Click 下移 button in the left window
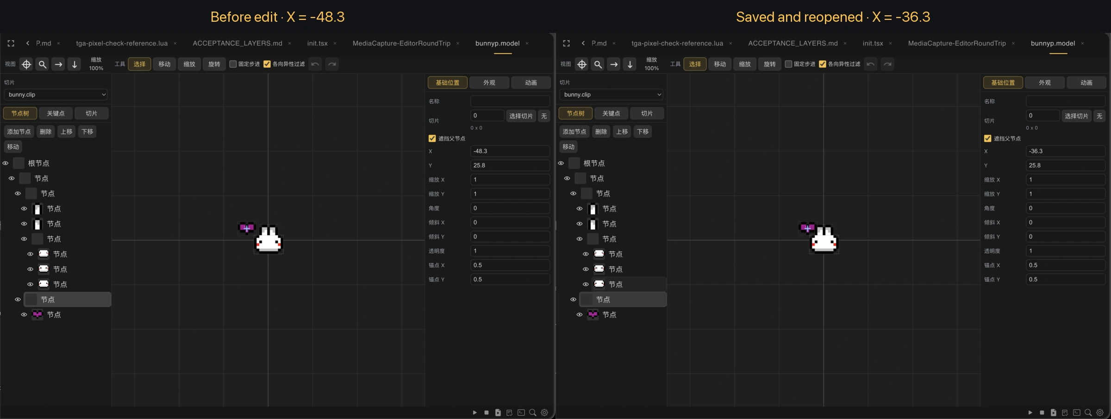 [x=87, y=131]
